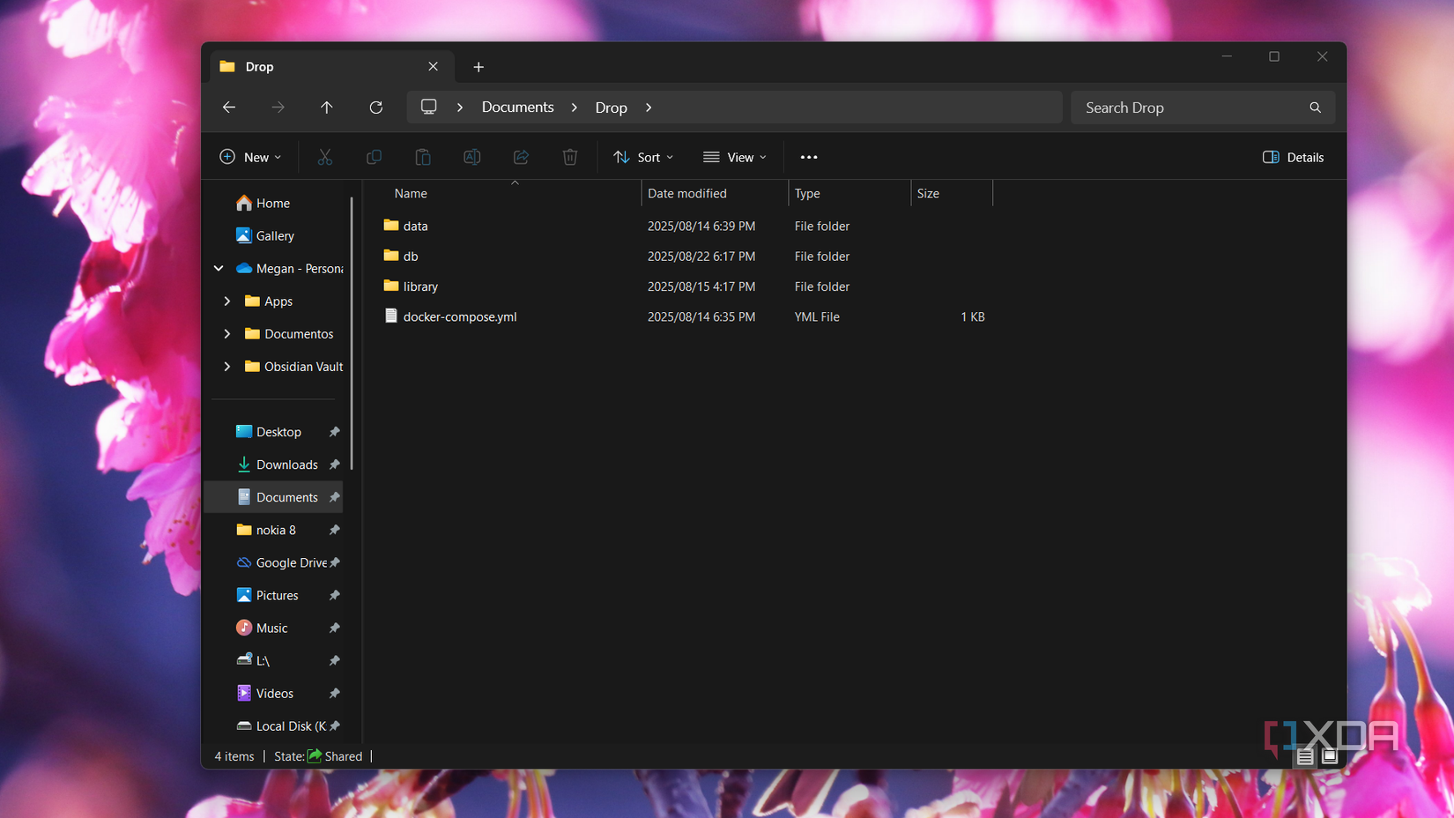
Task: Click the search magnifier icon
Action: click(1314, 107)
